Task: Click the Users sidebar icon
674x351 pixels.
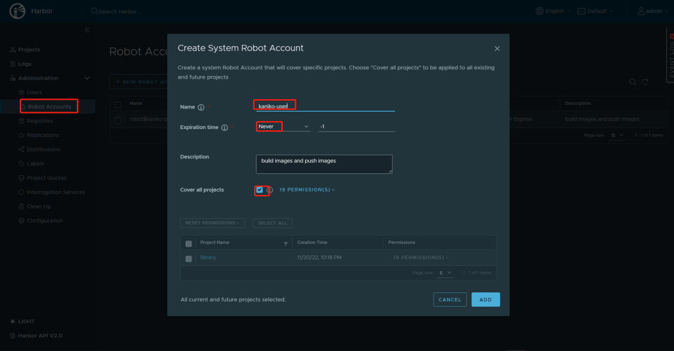Action: click(21, 92)
